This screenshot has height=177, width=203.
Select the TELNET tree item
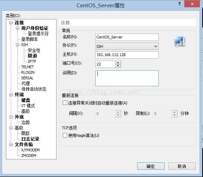pyautogui.click(x=27, y=67)
